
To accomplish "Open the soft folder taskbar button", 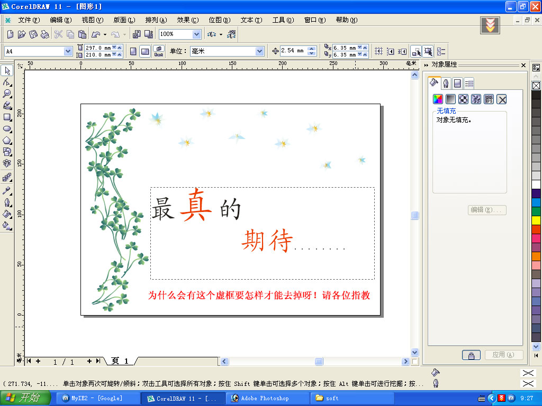I will [x=353, y=399].
